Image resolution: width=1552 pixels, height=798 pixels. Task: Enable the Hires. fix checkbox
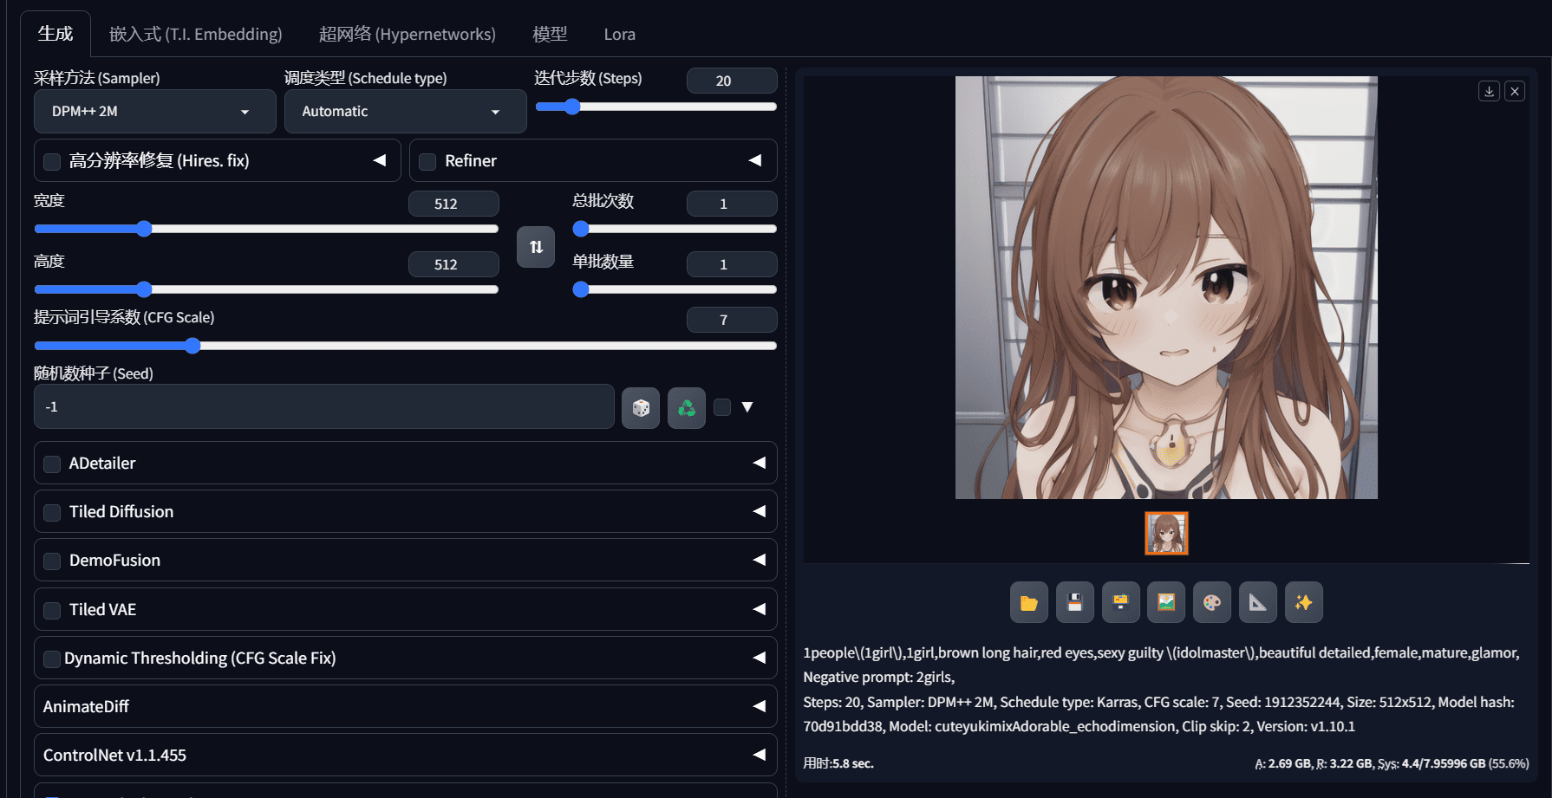coord(52,162)
